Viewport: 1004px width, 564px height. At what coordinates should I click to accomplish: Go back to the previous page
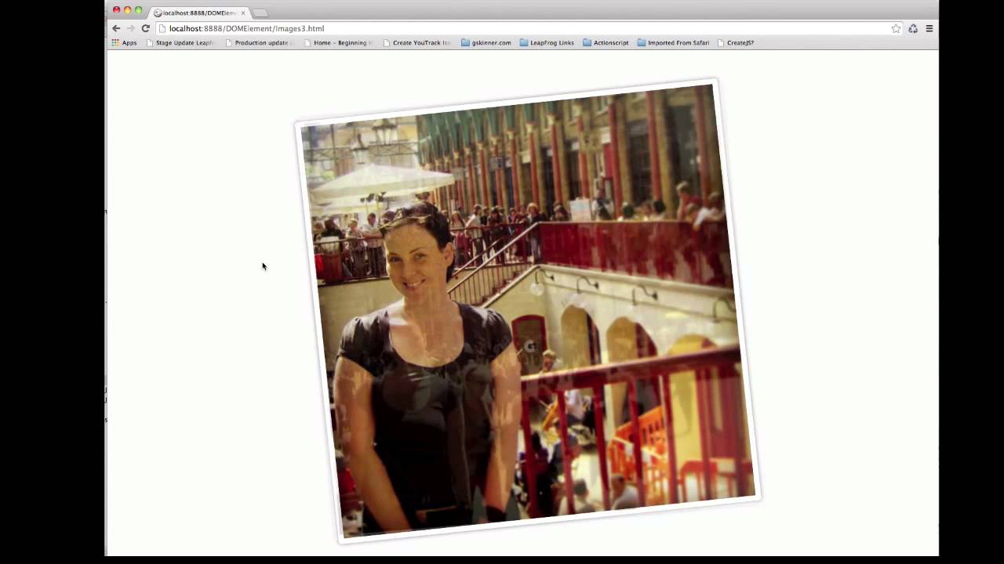coord(116,28)
